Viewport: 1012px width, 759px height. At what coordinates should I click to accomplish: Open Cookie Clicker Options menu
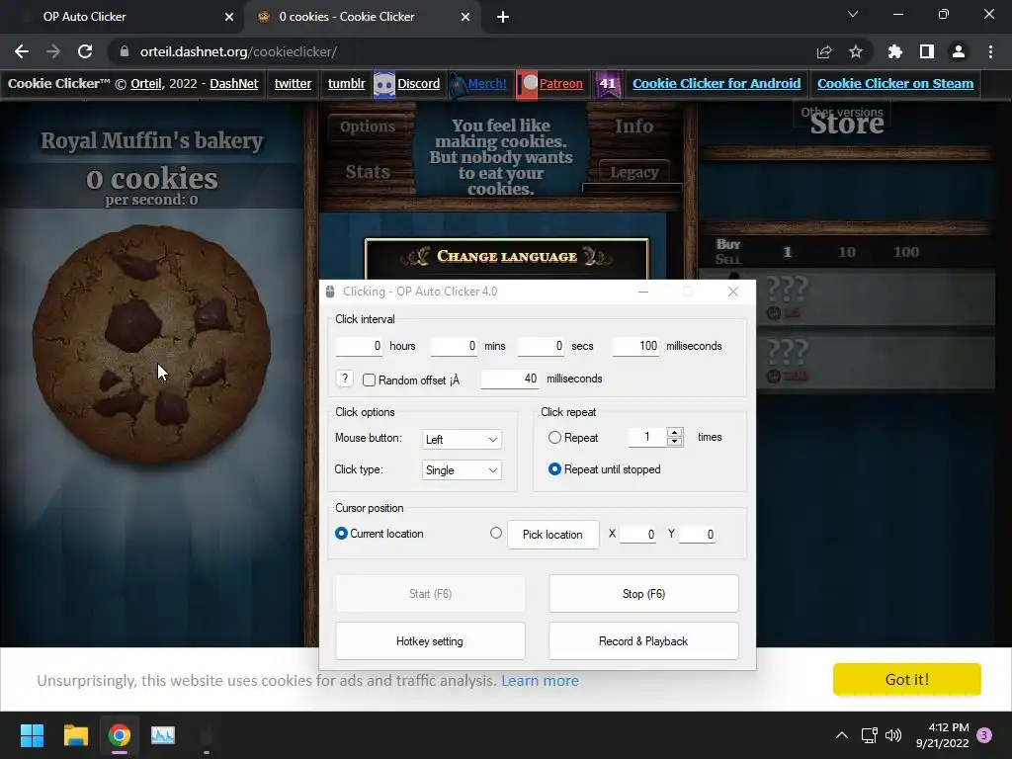(368, 126)
